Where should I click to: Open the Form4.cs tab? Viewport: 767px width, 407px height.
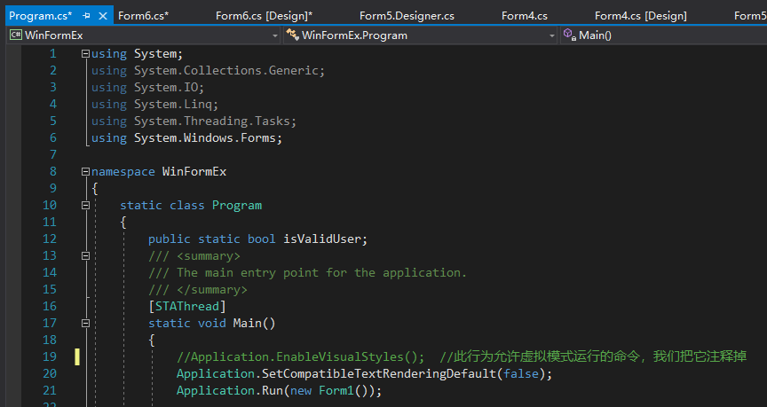pyautogui.click(x=525, y=16)
